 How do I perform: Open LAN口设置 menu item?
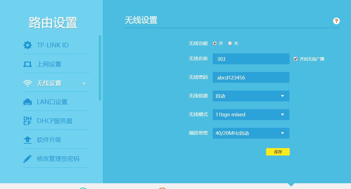pyautogui.click(x=56, y=102)
